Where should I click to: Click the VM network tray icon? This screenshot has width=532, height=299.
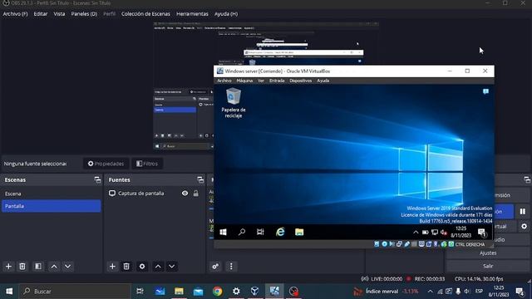435,233
